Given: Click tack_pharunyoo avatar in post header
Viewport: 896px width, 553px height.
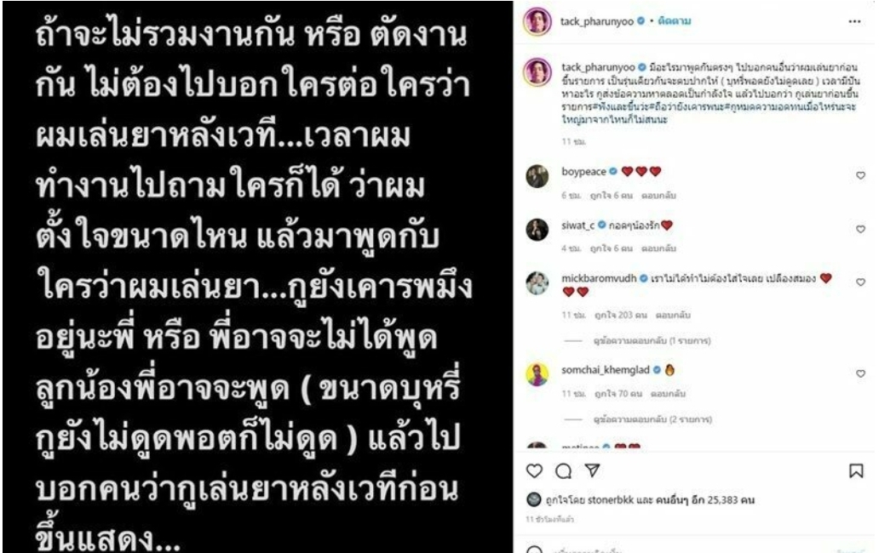Looking at the screenshot, I should (x=537, y=21).
